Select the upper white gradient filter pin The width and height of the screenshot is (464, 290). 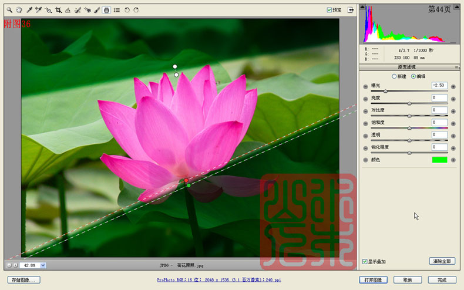175,66
